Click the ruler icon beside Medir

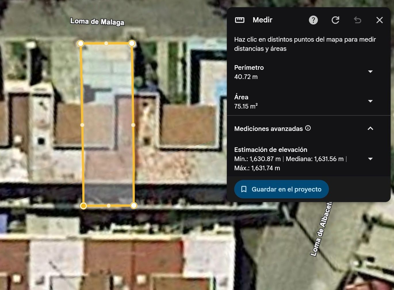coord(240,20)
